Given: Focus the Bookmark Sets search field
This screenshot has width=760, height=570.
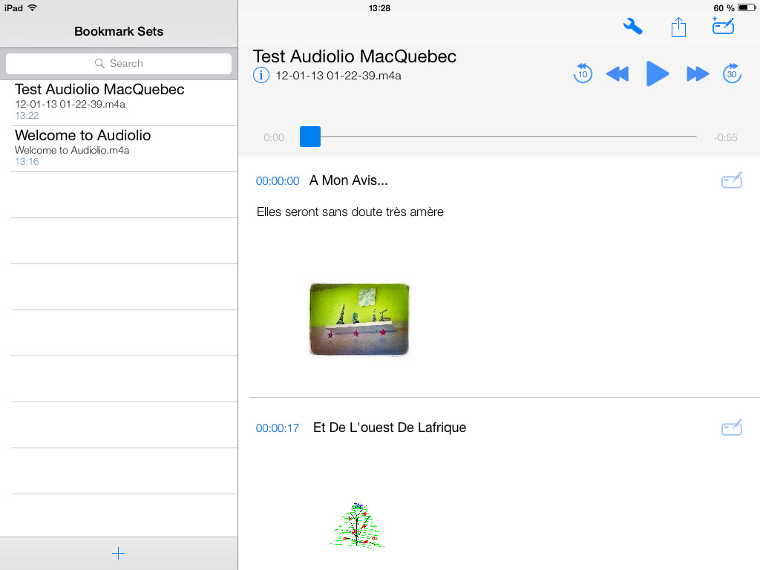Looking at the screenshot, I should click(x=119, y=64).
